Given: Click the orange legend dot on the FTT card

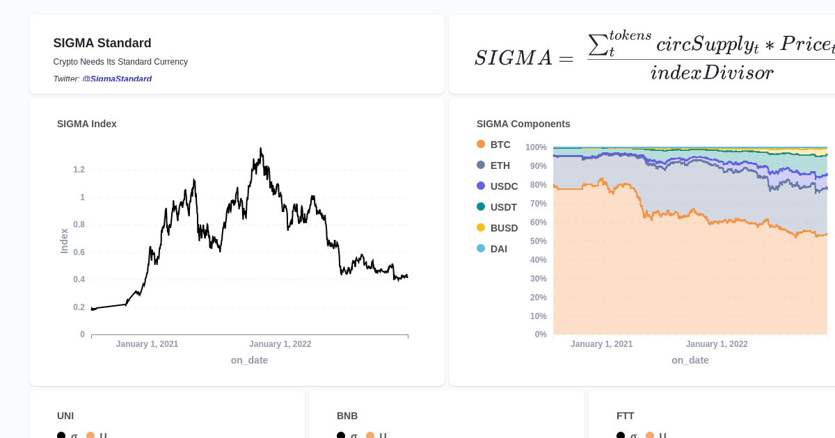Looking at the screenshot, I should [651, 435].
